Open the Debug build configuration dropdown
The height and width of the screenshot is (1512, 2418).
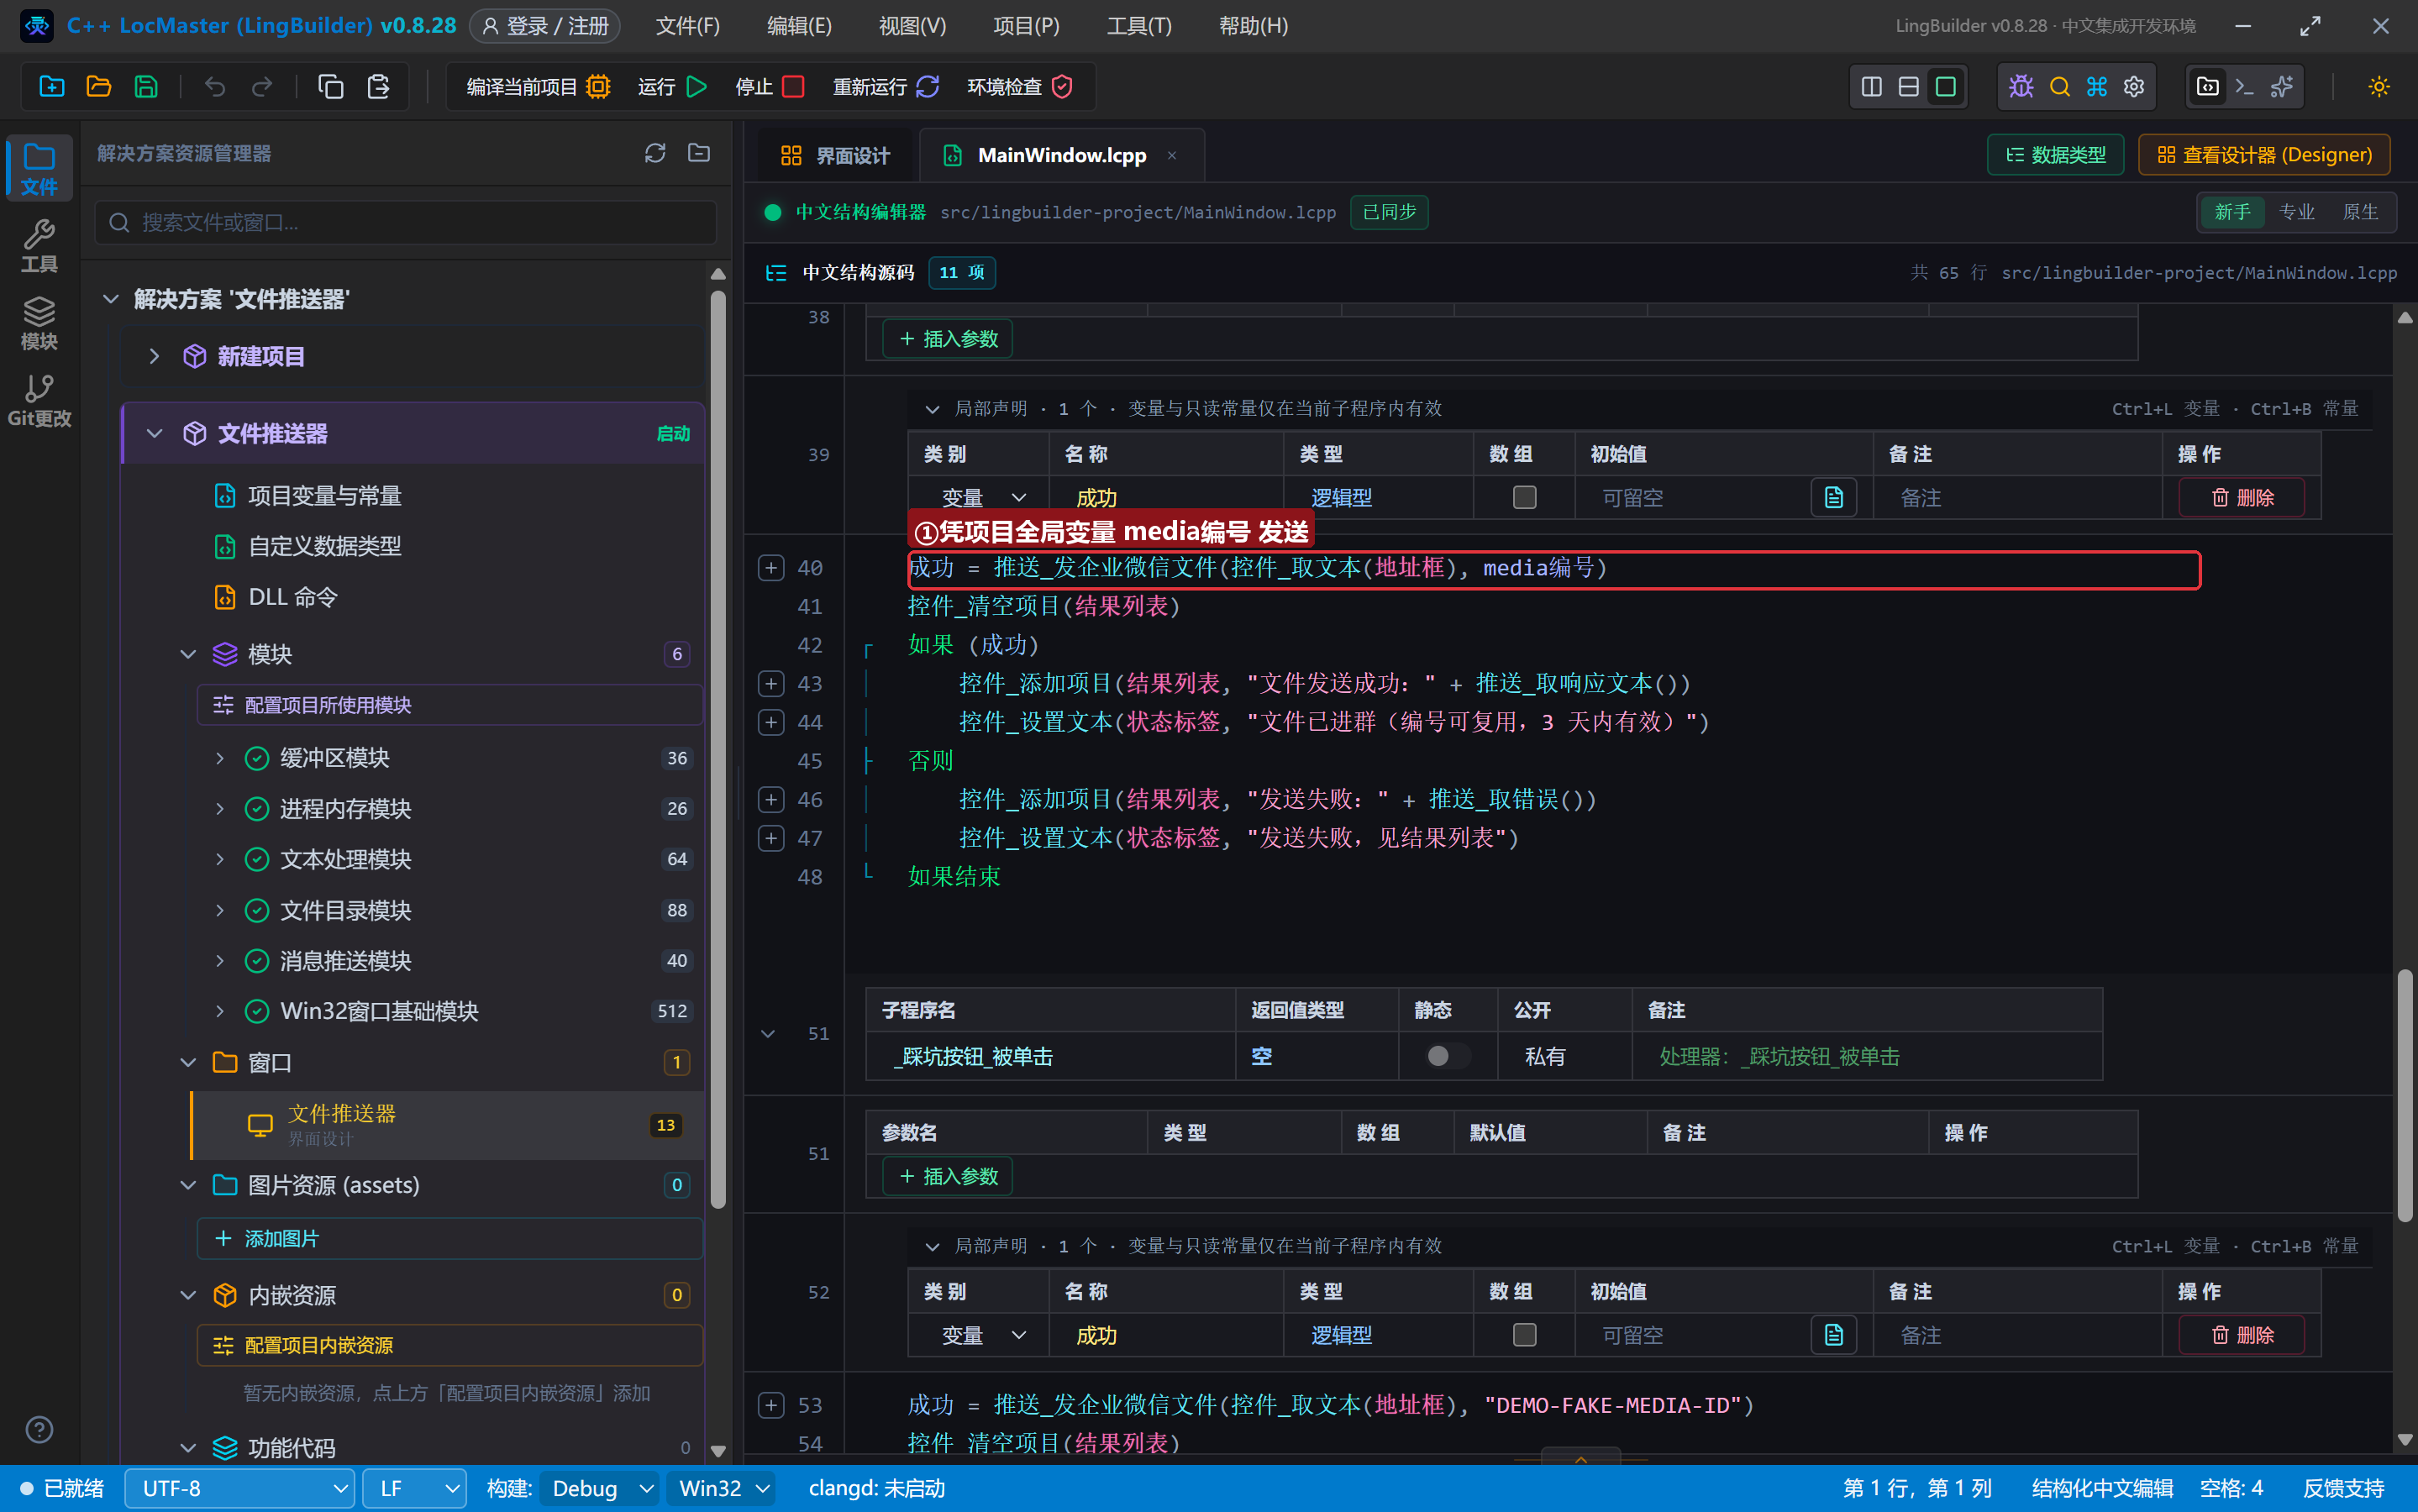600,1488
